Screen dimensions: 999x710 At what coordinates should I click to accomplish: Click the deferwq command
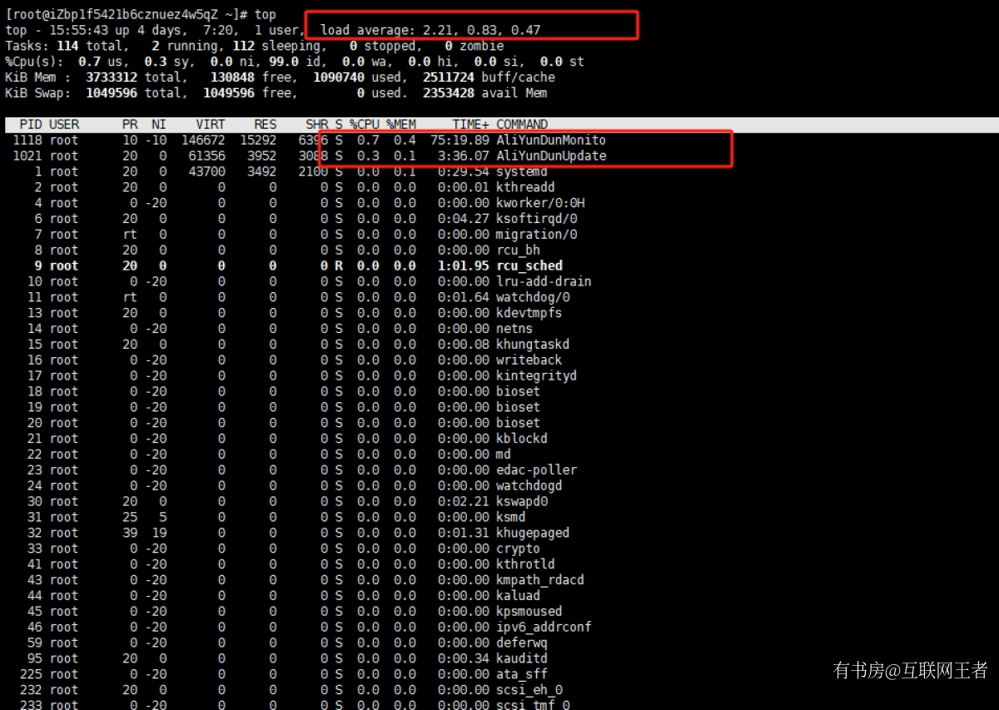click(x=522, y=643)
